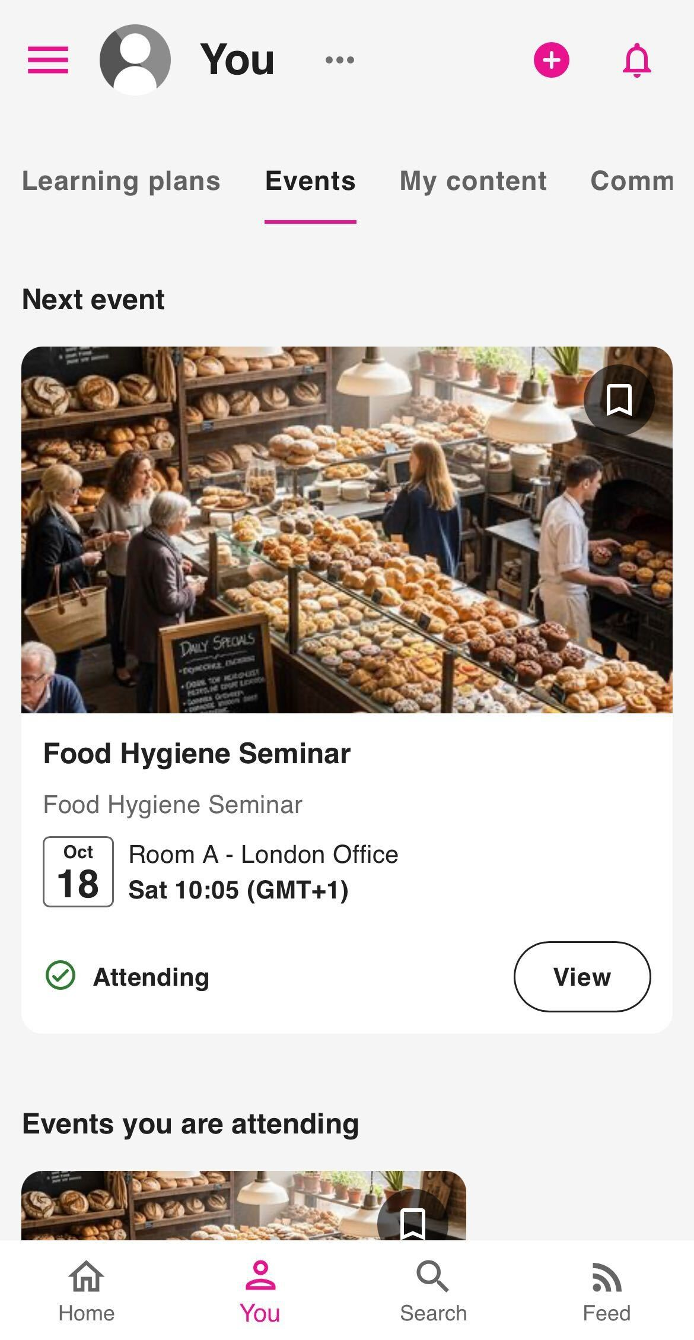Select the partially visible Comm tab

[631, 181]
